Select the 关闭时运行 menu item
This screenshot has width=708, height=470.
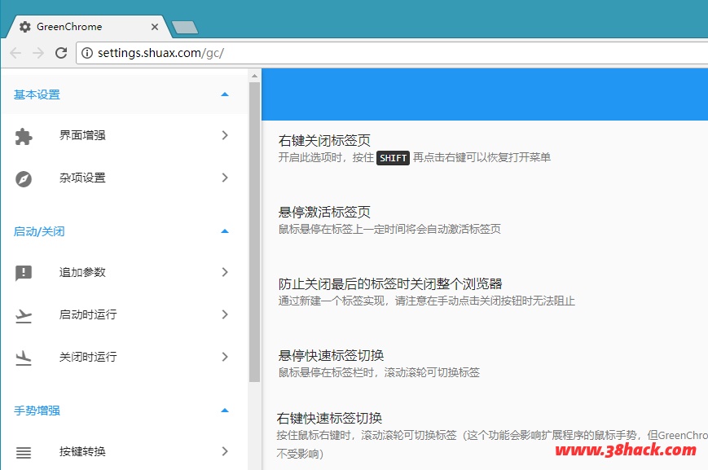point(124,357)
